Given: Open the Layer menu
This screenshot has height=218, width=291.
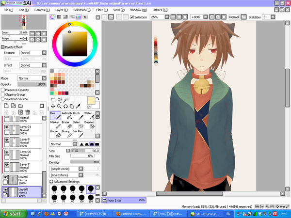Looking at the screenshot, I should 62,10.
